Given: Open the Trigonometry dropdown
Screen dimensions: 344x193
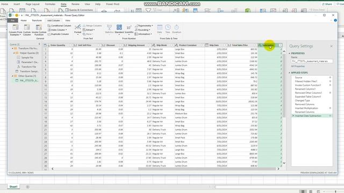Looking at the screenshot, I should (144, 26).
